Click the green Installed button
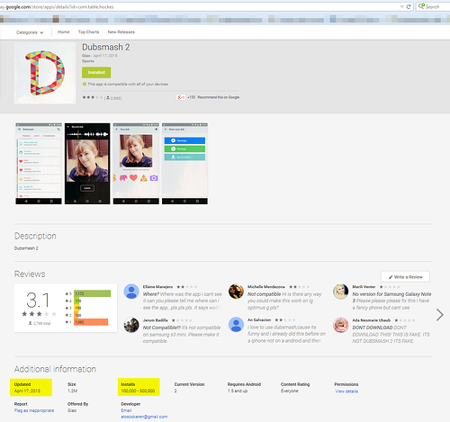 [x=96, y=73]
